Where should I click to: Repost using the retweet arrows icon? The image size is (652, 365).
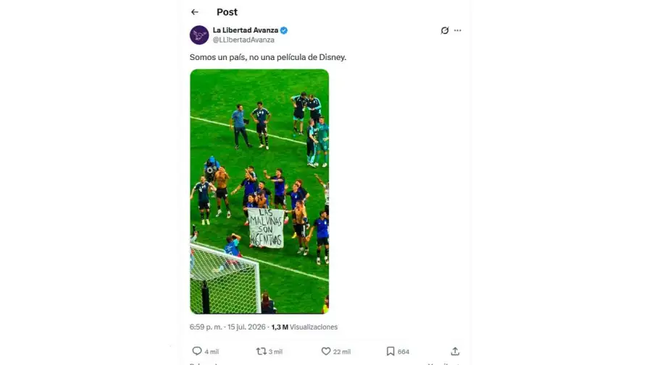(x=261, y=351)
